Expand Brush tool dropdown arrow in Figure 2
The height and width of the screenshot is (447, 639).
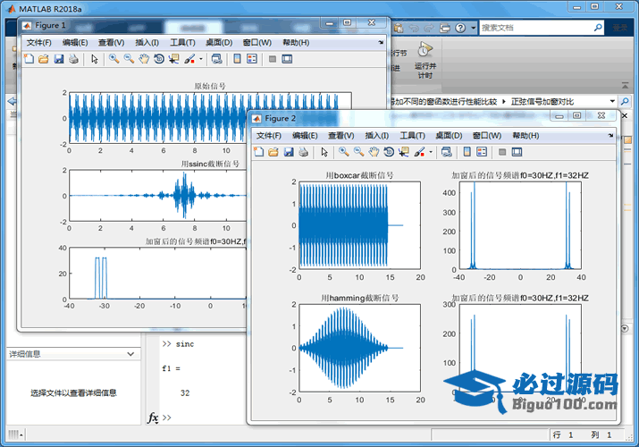(x=431, y=152)
